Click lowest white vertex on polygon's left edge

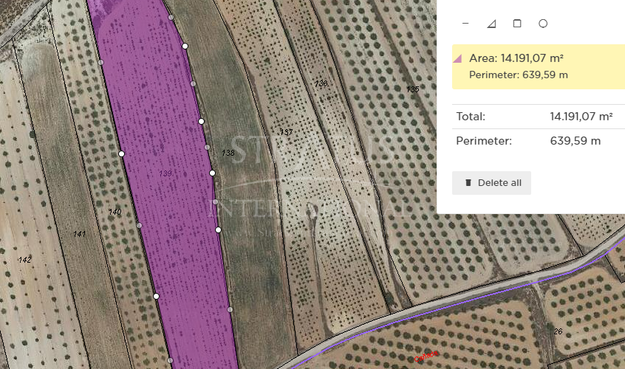[x=157, y=296]
